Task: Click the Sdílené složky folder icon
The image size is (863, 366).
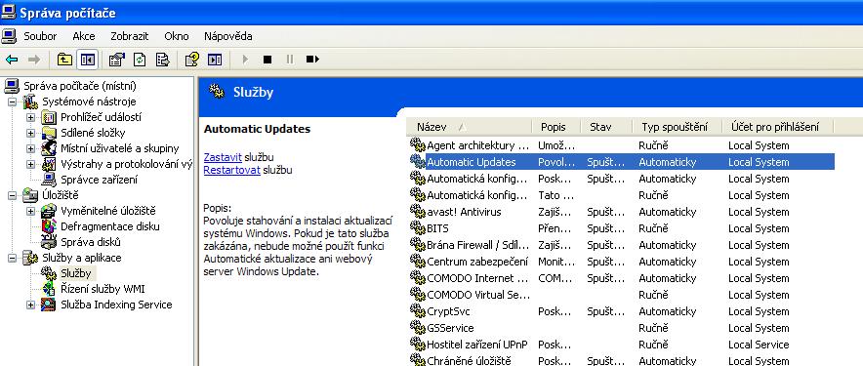Action: click(49, 133)
